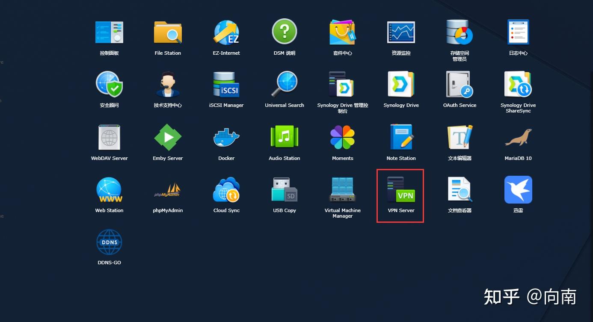Open the 控制面板 control panel icon

tap(109, 32)
